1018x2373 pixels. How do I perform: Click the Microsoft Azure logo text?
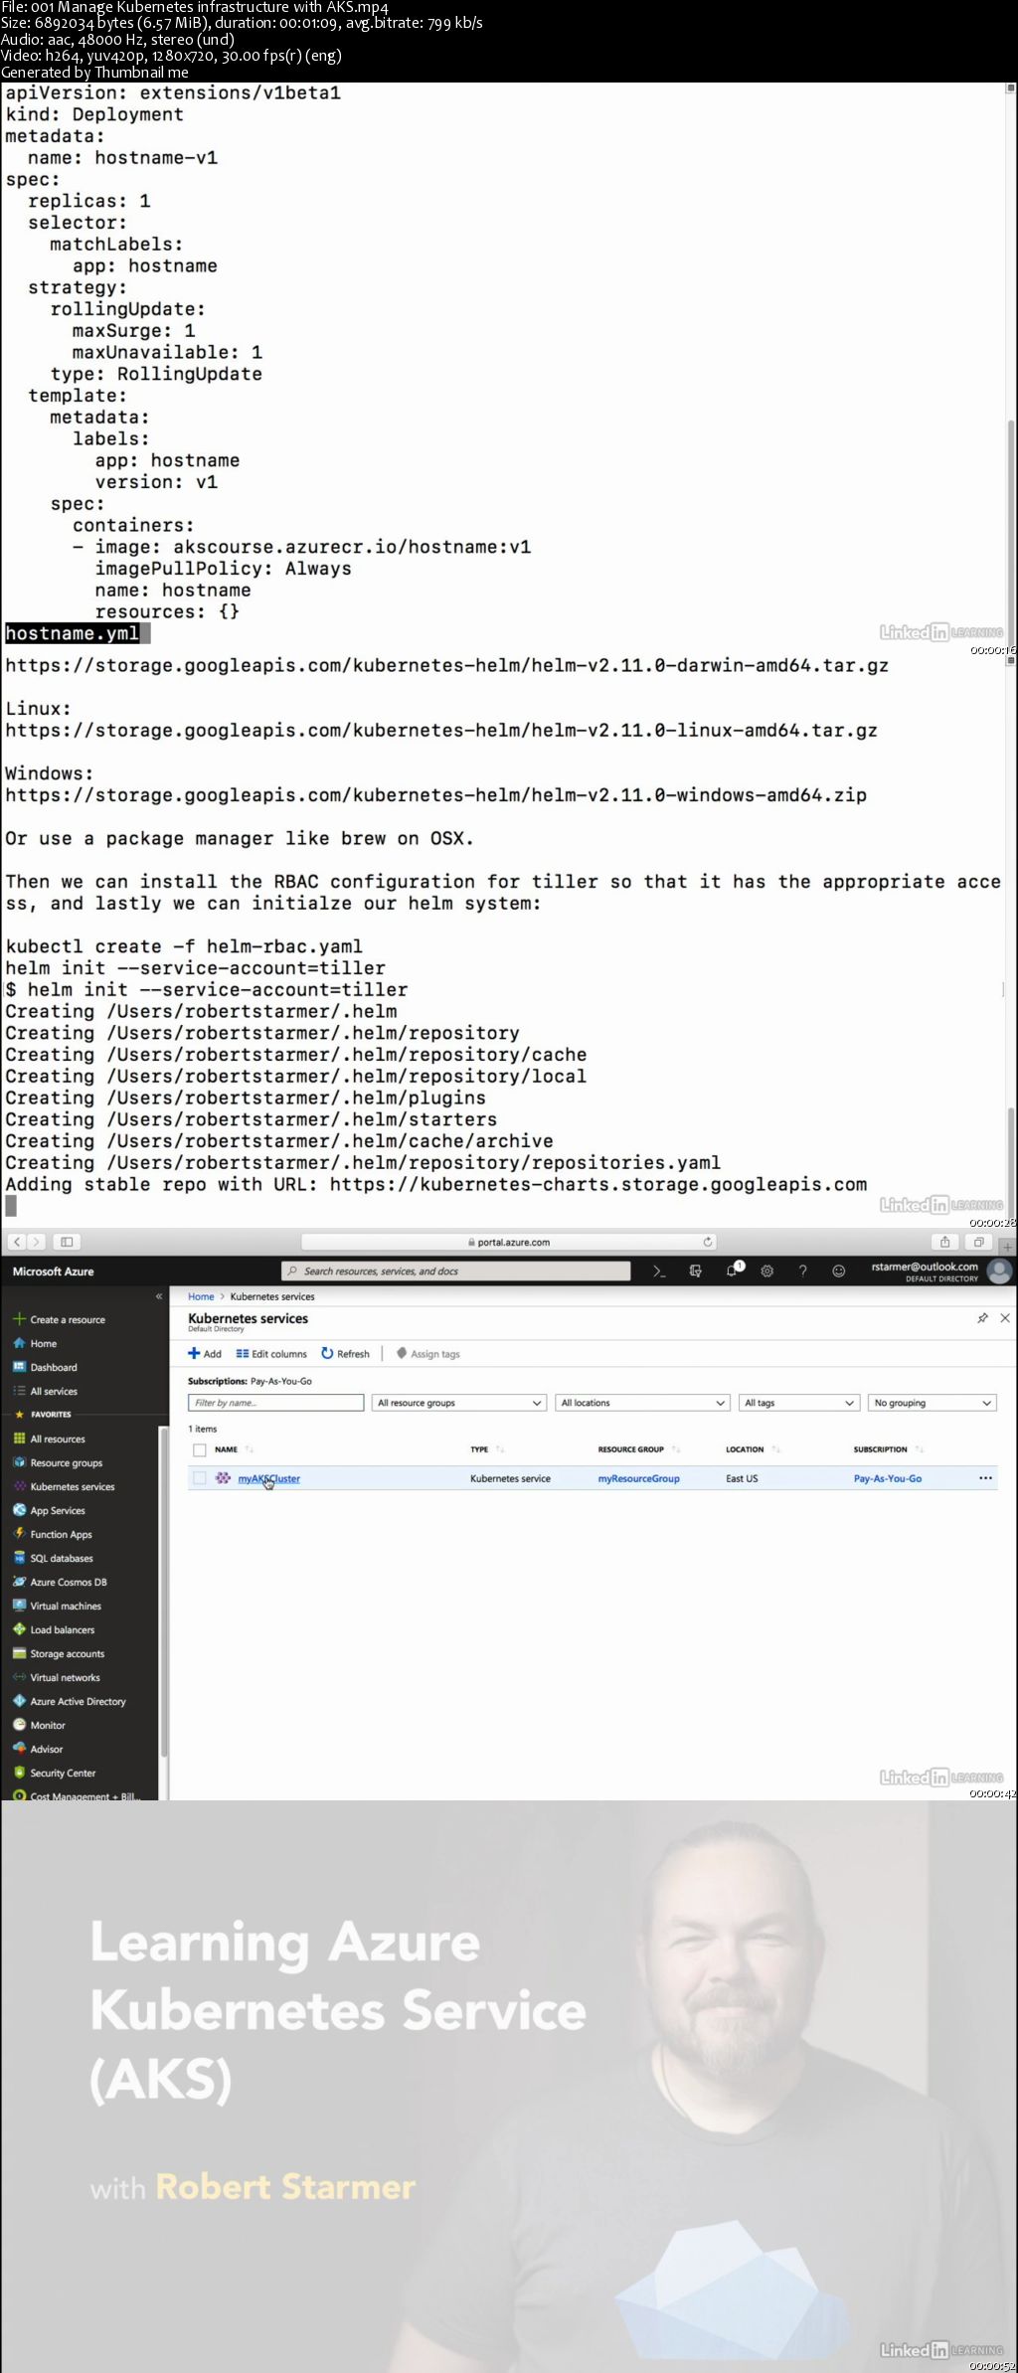pyautogui.click(x=53, y=1271)
